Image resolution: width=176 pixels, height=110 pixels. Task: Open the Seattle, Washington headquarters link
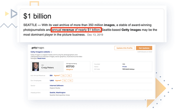pyautogui.click(x=58, y=93)
